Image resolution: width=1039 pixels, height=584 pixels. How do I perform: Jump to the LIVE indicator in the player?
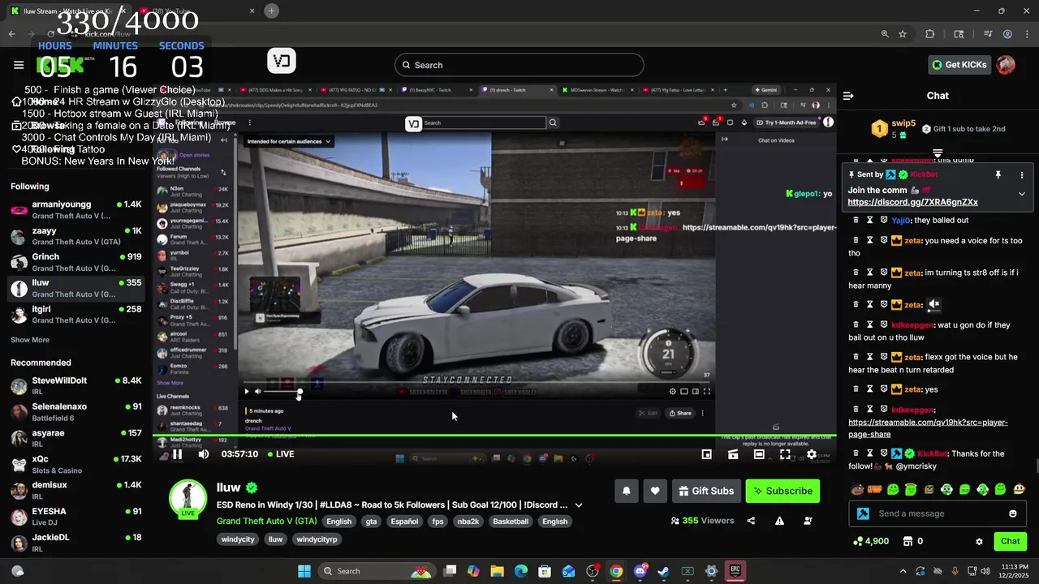279,454
